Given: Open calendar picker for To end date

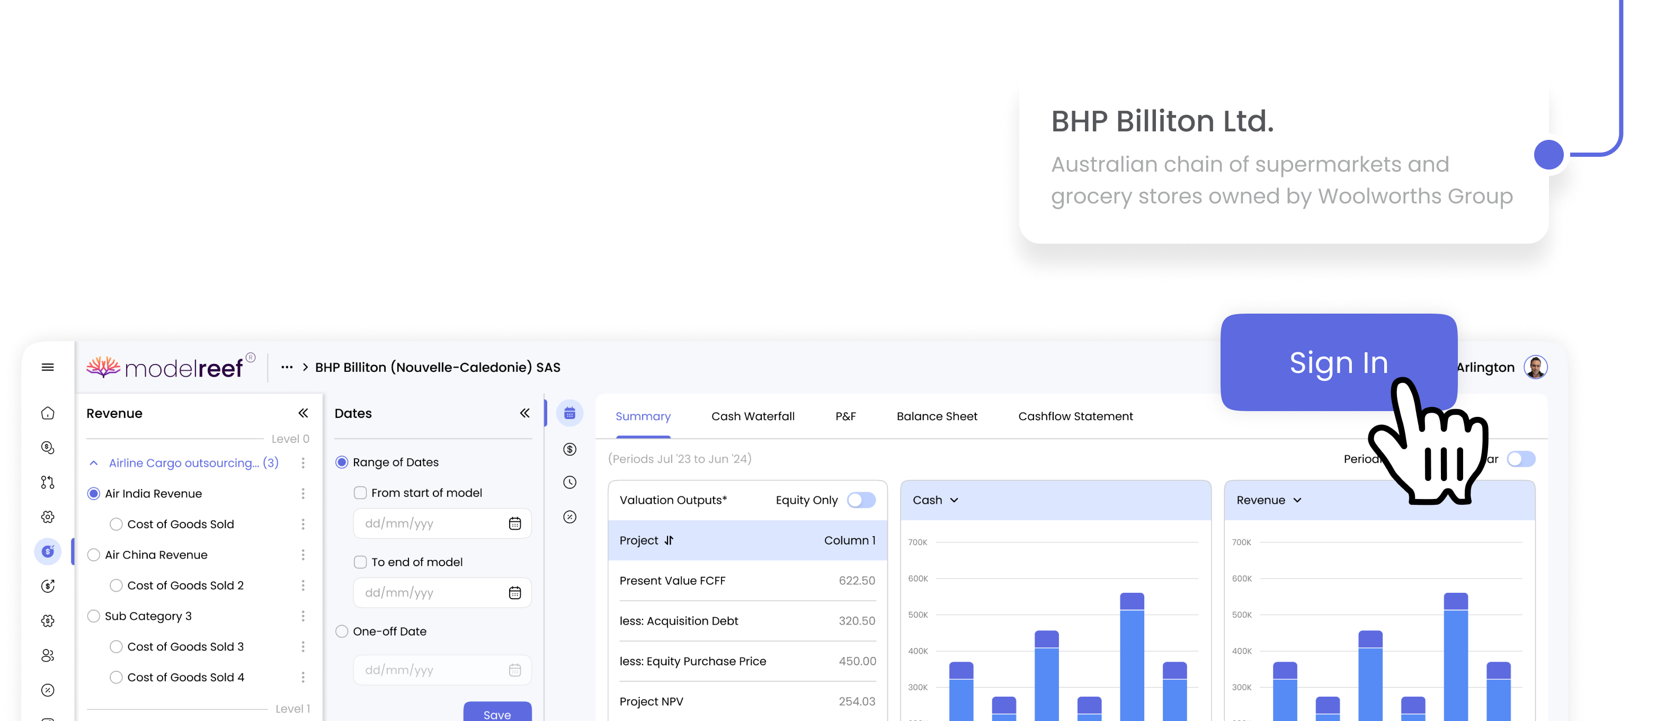Looking at the screenshot, I should point(515,593).
